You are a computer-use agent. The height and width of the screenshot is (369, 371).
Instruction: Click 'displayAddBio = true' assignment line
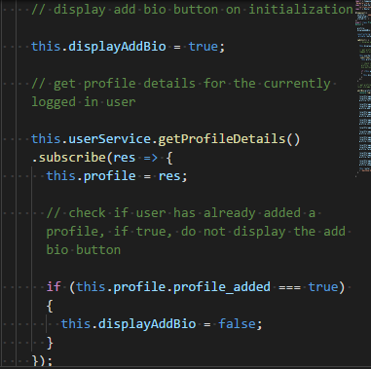[128, 47]
